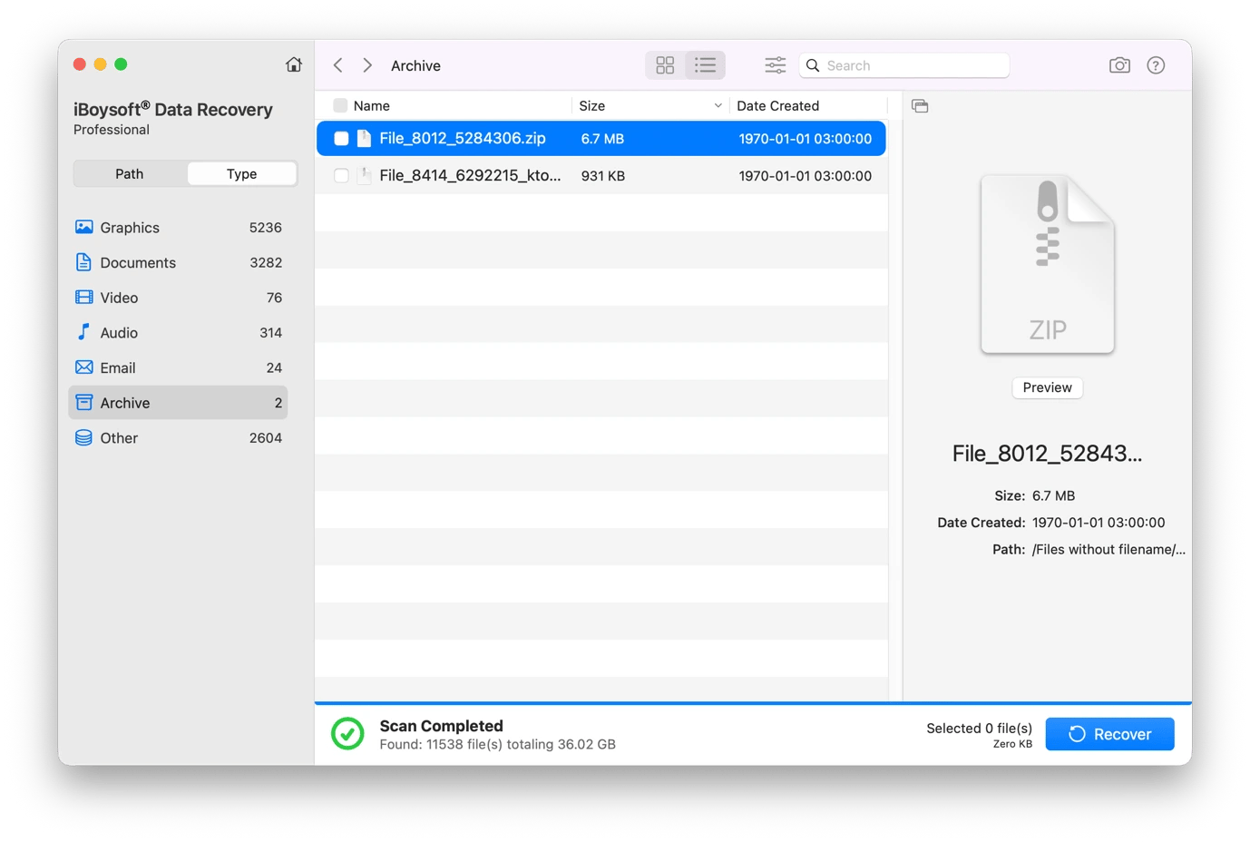1250x842 pixels.
Task: Click the Audio music note icon
Action: click(x=83, y=332)
